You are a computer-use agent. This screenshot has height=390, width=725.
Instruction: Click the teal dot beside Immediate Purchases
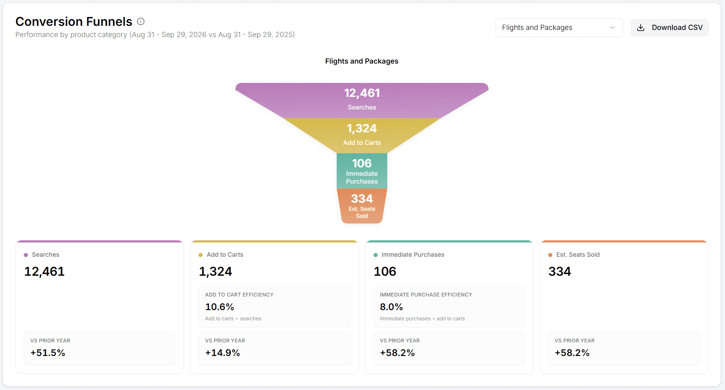[376, 255]
